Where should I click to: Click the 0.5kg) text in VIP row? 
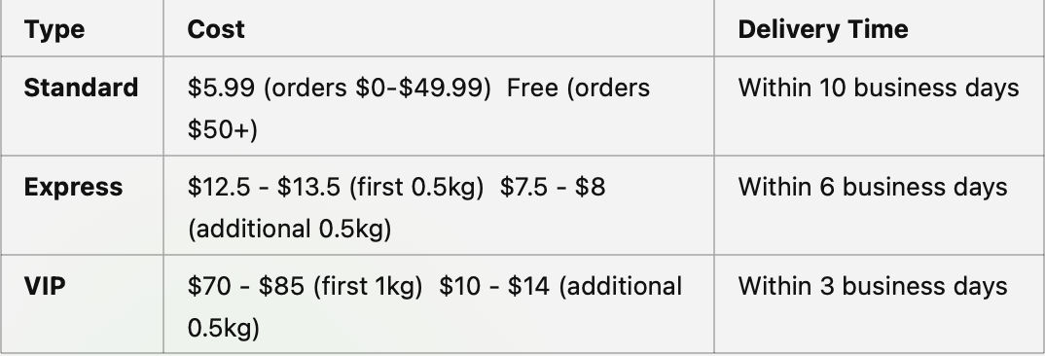[223, 329]
